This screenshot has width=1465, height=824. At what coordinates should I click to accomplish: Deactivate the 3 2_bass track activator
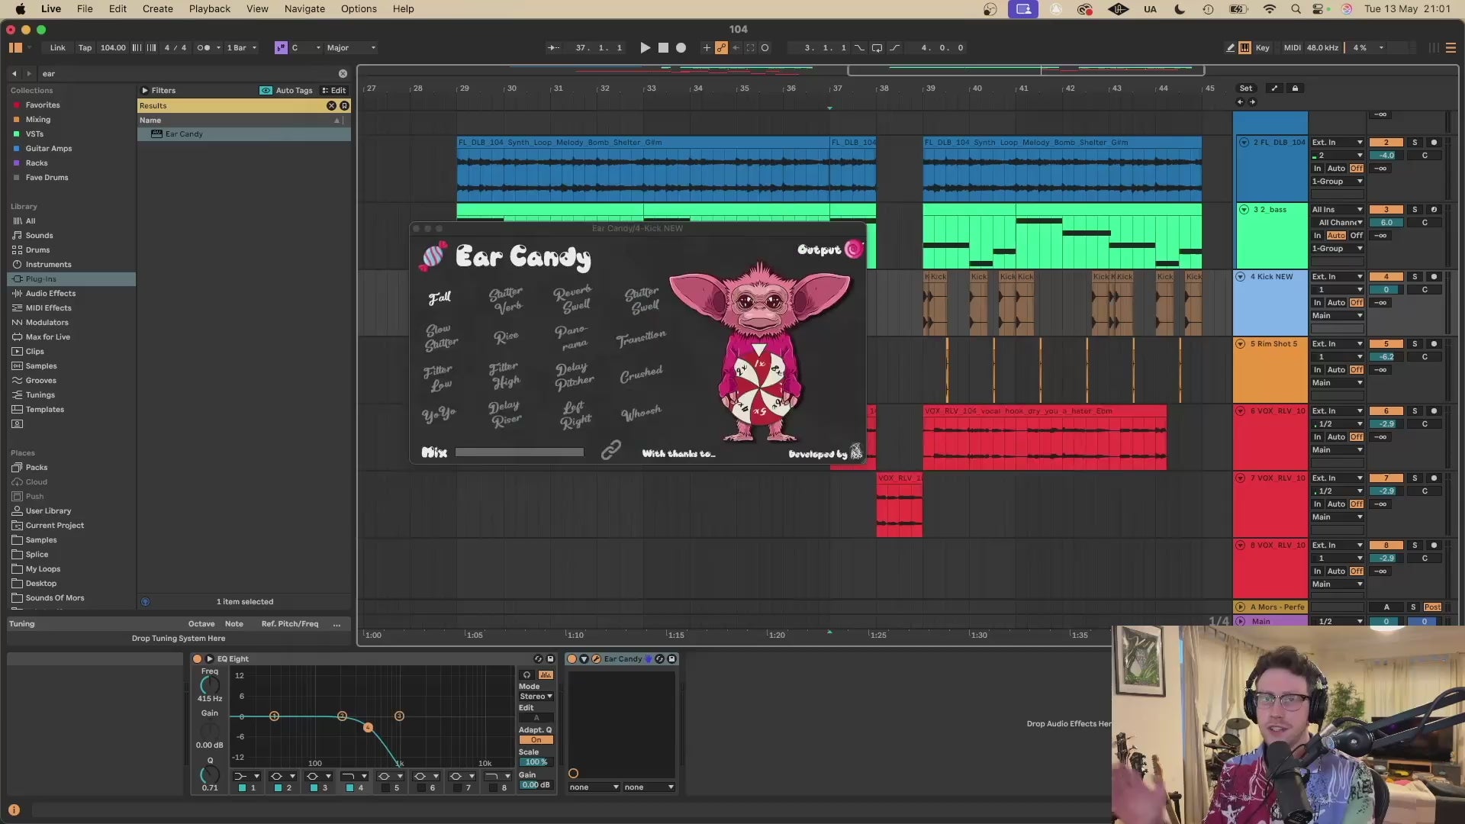1386,209
